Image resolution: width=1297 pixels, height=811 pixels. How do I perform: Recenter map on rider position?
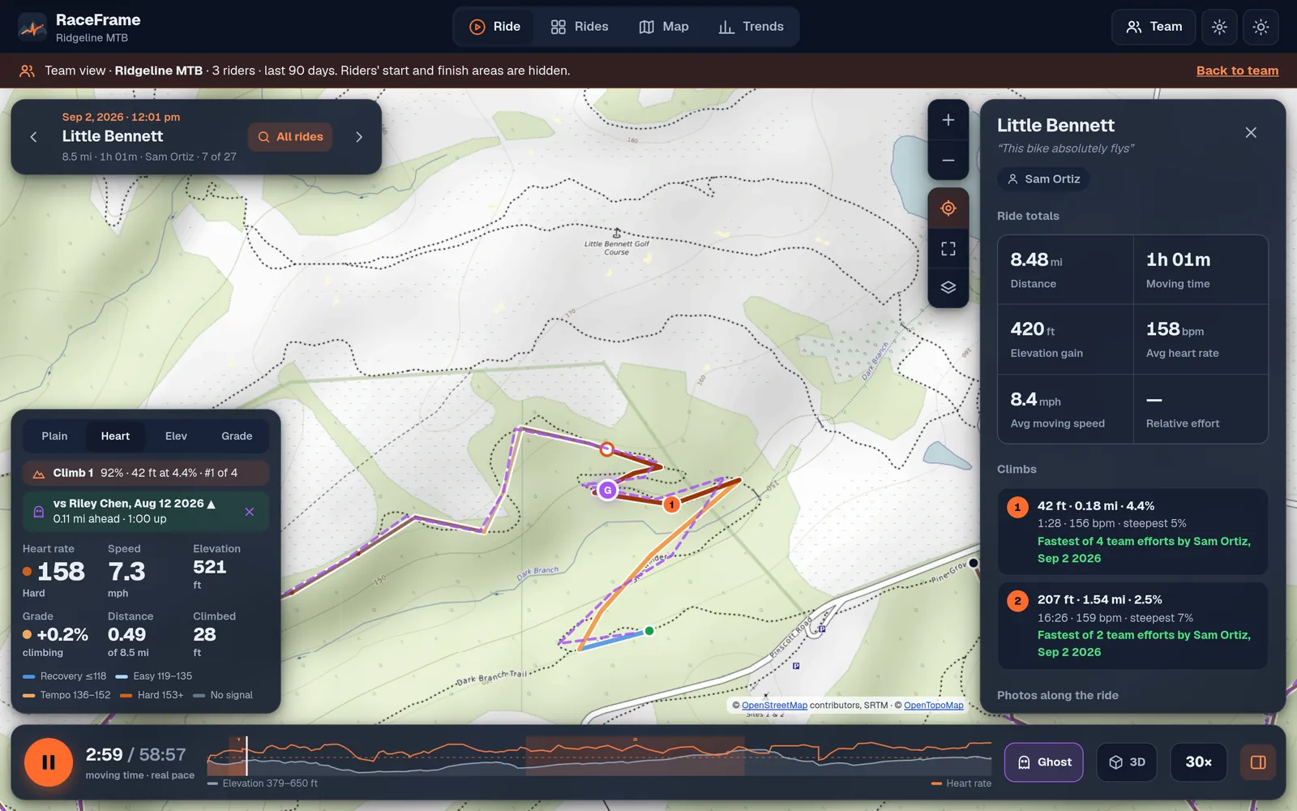[x=948, y=208]
